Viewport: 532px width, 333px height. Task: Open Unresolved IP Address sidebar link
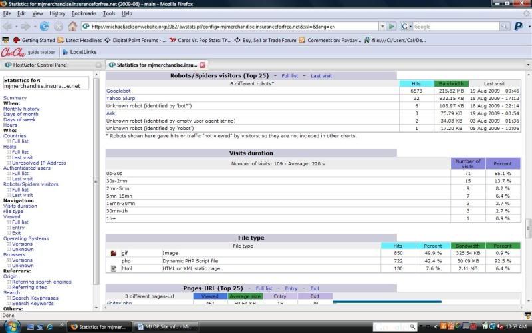[x=39, y=163]
